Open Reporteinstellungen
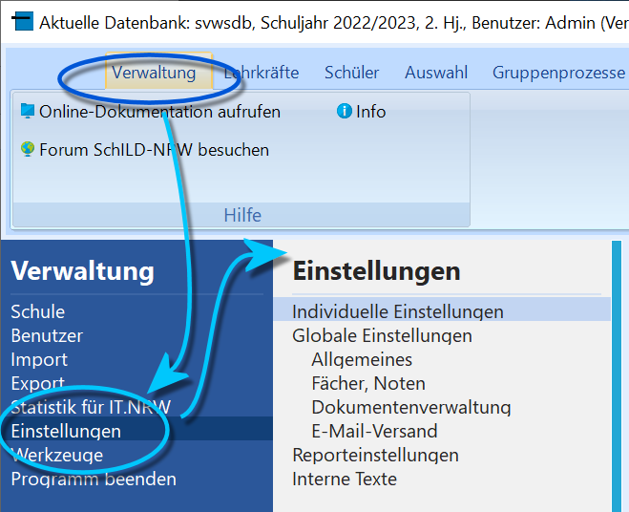 pyautogui.click(x=375, y=455)
